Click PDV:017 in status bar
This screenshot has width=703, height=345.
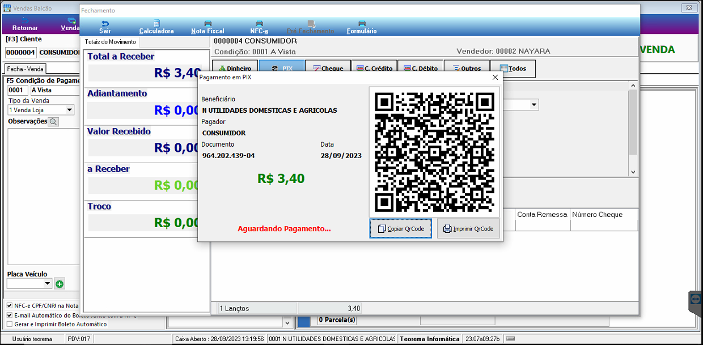tap(79, 339)
